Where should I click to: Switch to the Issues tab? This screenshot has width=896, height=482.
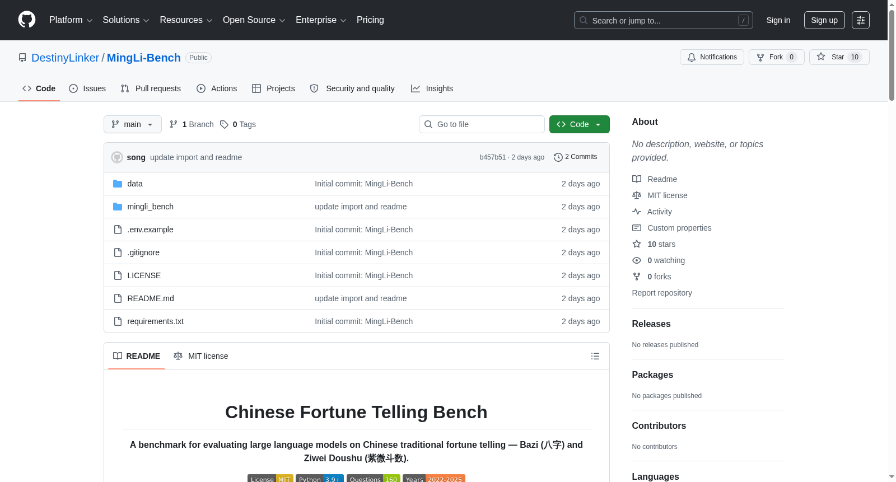[87, 88]
